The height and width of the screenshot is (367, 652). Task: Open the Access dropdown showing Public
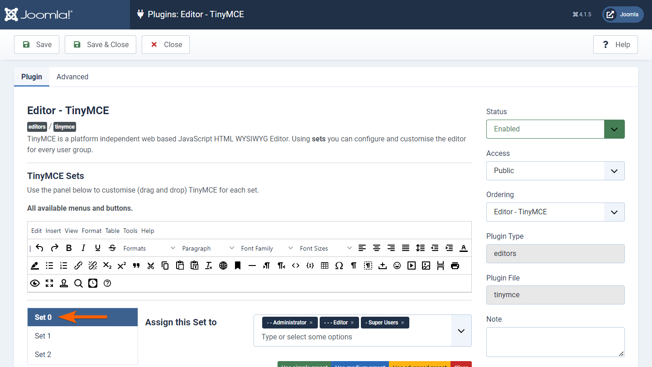[x=556, y=171]
